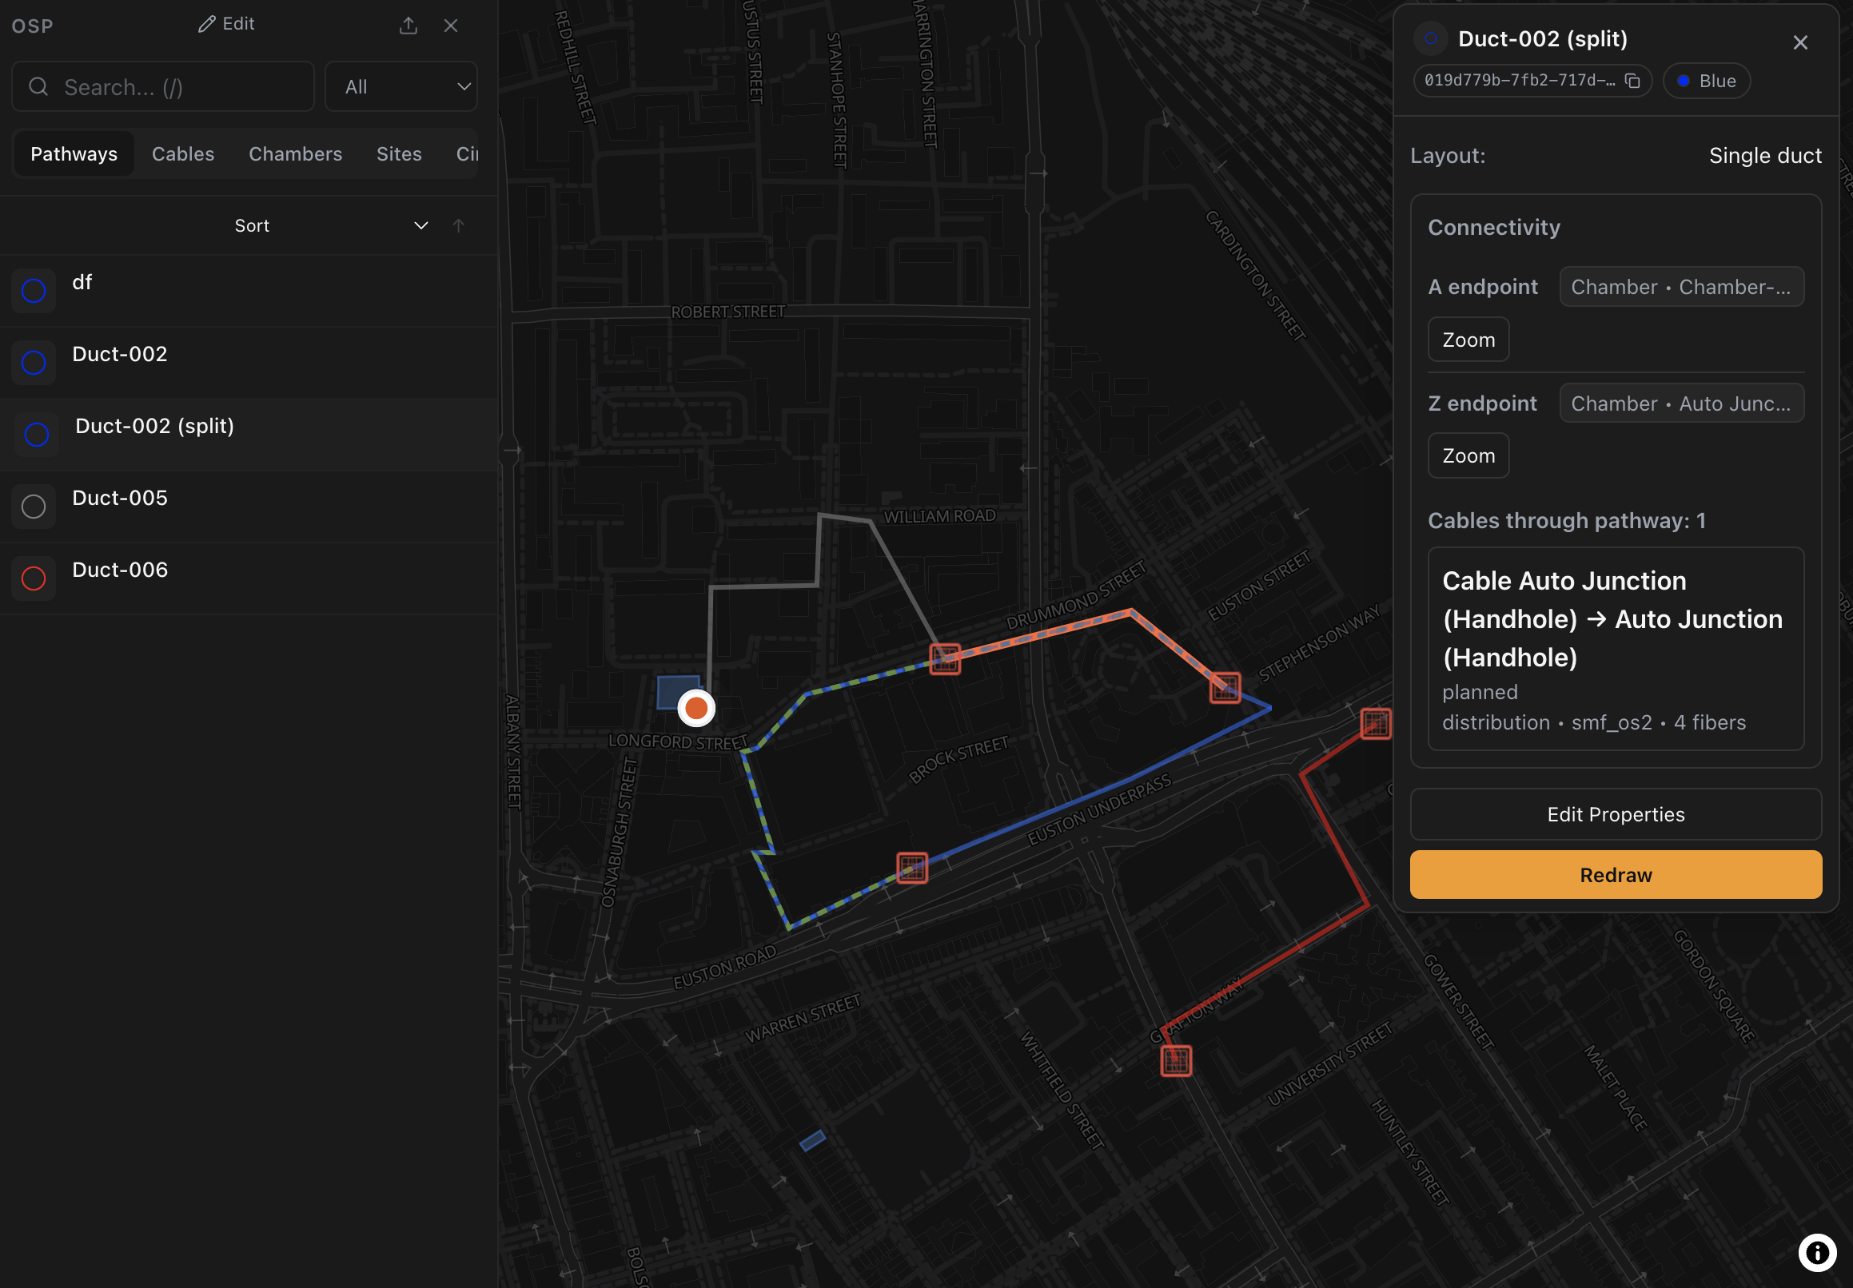Click into the Search field
The width and height of the screenshot is (1853, 1288).
[x=163, y=86]
